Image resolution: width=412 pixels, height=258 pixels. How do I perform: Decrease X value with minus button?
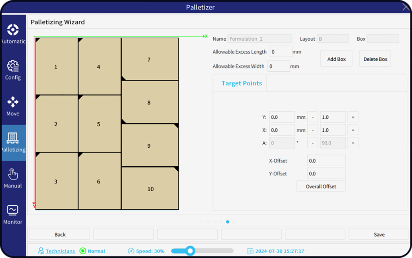(313, 130)
